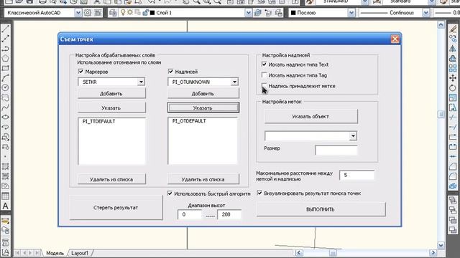
Task: Select the Line draw tool
Action: 5,29
